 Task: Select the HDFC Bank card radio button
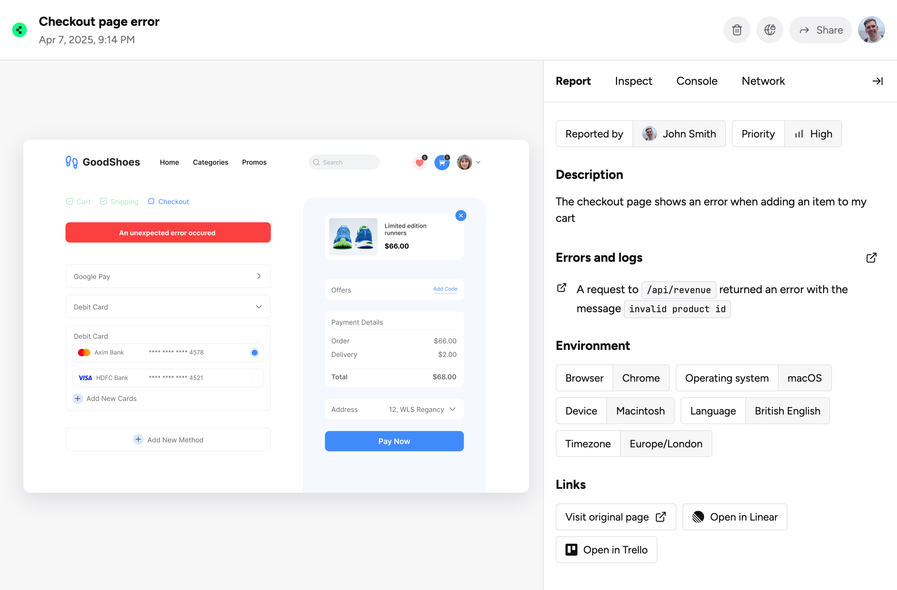click(255, 378)
